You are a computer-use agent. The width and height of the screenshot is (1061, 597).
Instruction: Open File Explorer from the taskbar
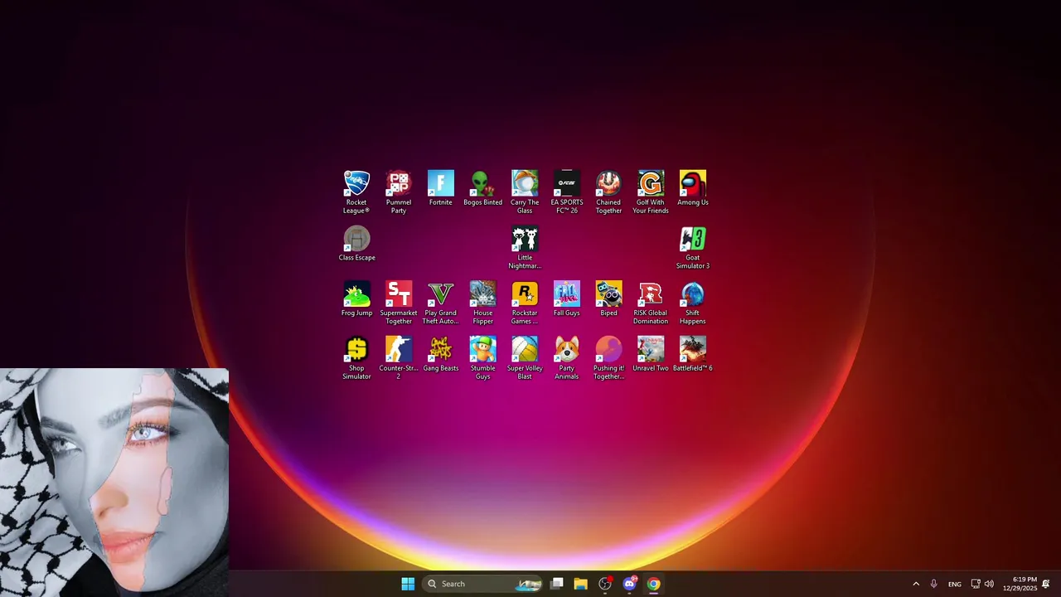point(581,584)
